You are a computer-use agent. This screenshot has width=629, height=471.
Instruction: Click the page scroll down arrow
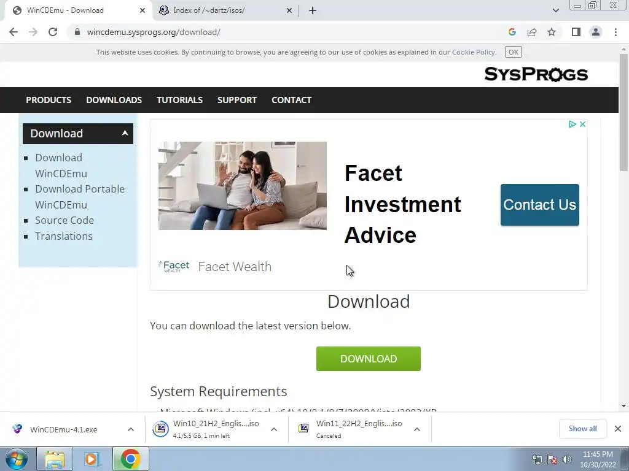tap(624, 406)
